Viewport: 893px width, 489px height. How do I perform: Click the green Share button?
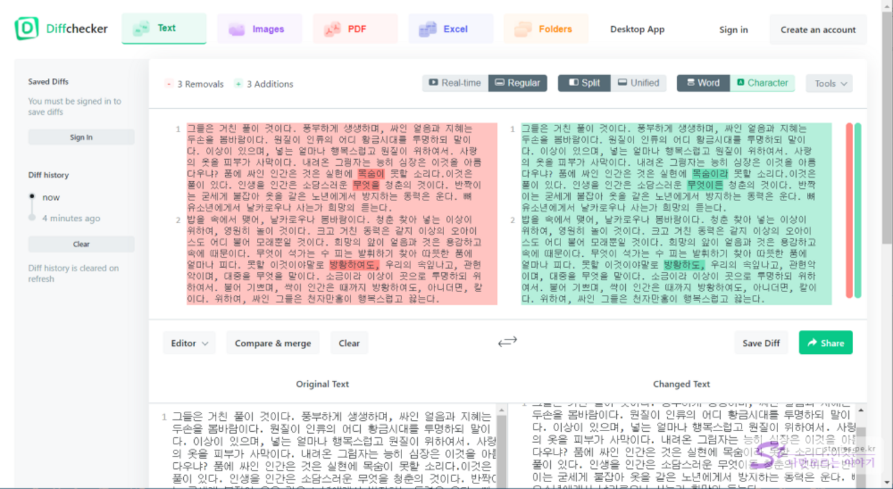point(826,343)
